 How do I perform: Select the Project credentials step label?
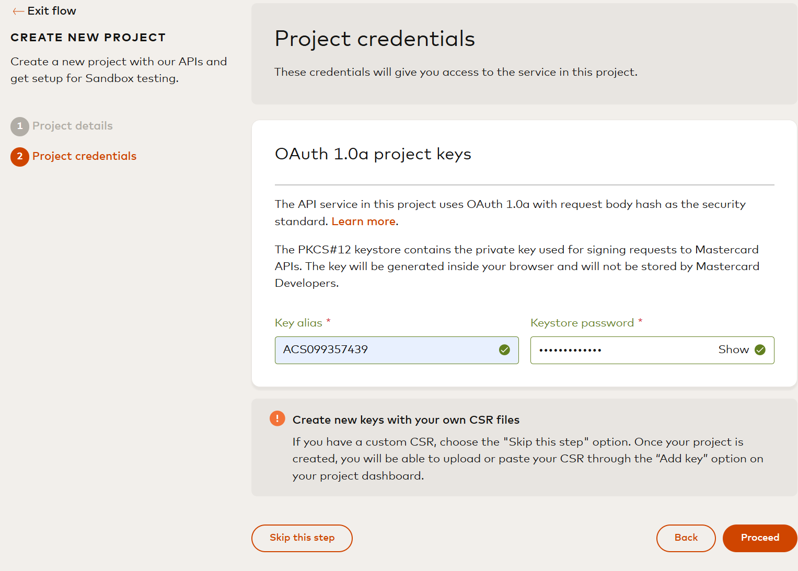point(84,156)
